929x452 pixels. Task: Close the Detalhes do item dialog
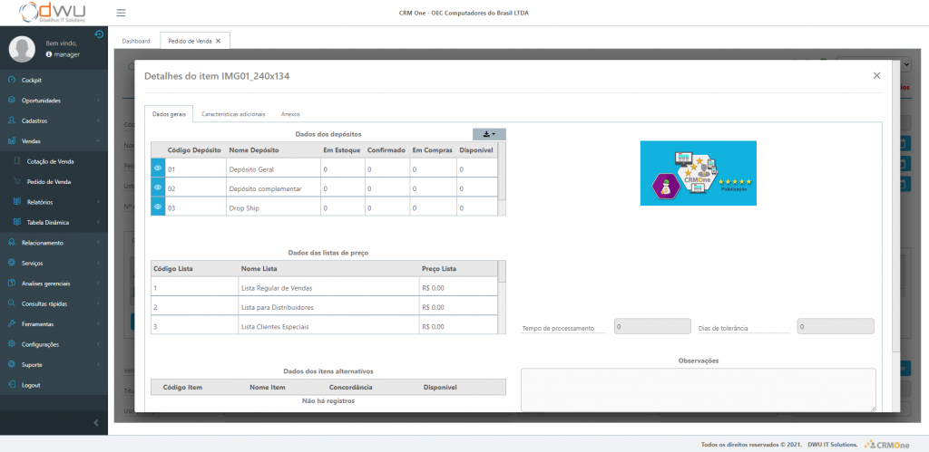click(876, 76)
